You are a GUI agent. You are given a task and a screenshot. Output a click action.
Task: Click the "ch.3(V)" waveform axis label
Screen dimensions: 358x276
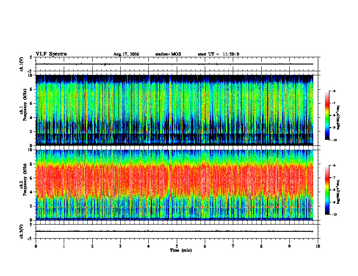click(x=22, y=231)
